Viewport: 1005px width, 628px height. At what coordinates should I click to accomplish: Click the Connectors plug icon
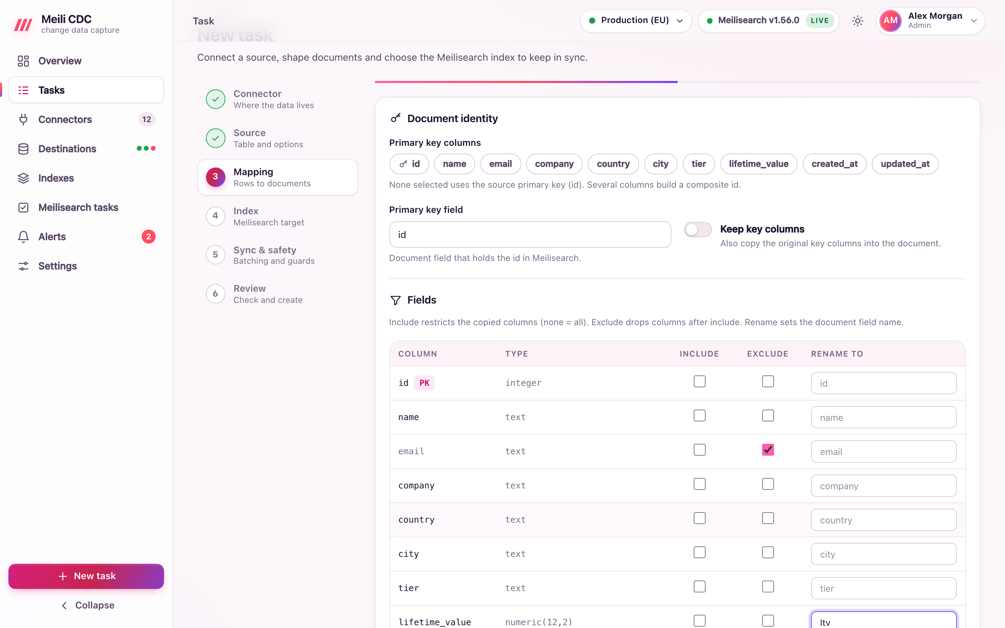(23, 120)
